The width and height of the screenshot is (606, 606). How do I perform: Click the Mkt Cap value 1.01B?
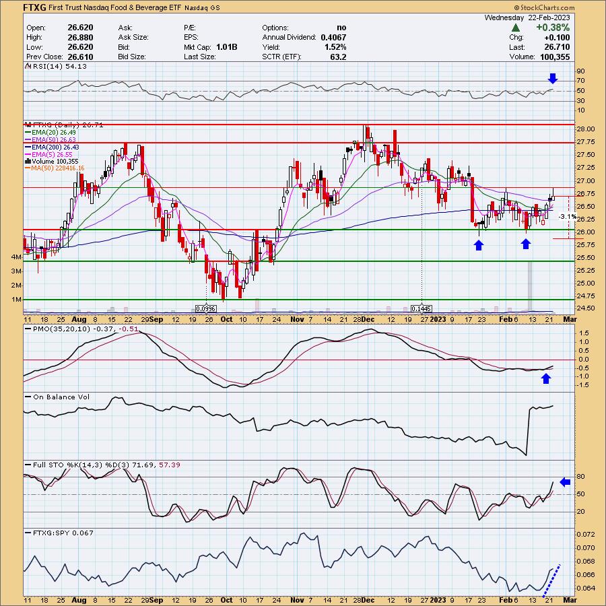(226, 47)
